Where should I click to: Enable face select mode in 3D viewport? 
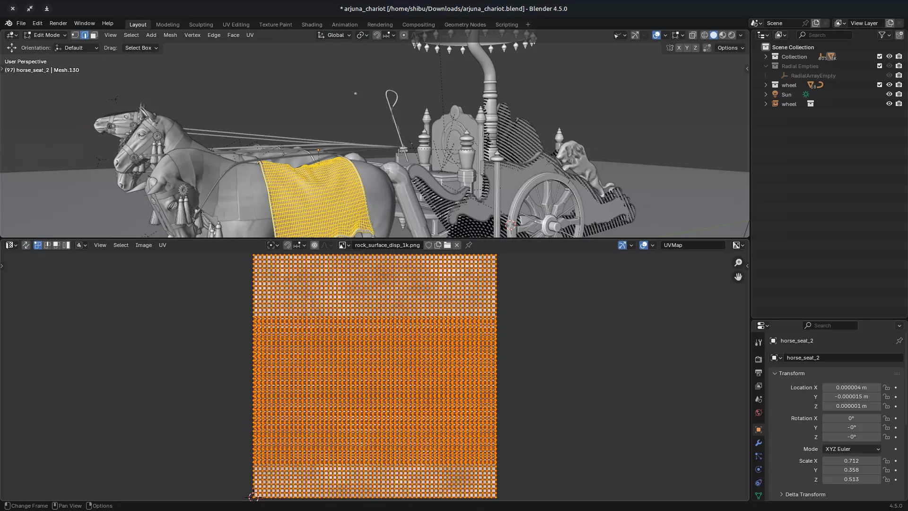click(x=94, y=35)
